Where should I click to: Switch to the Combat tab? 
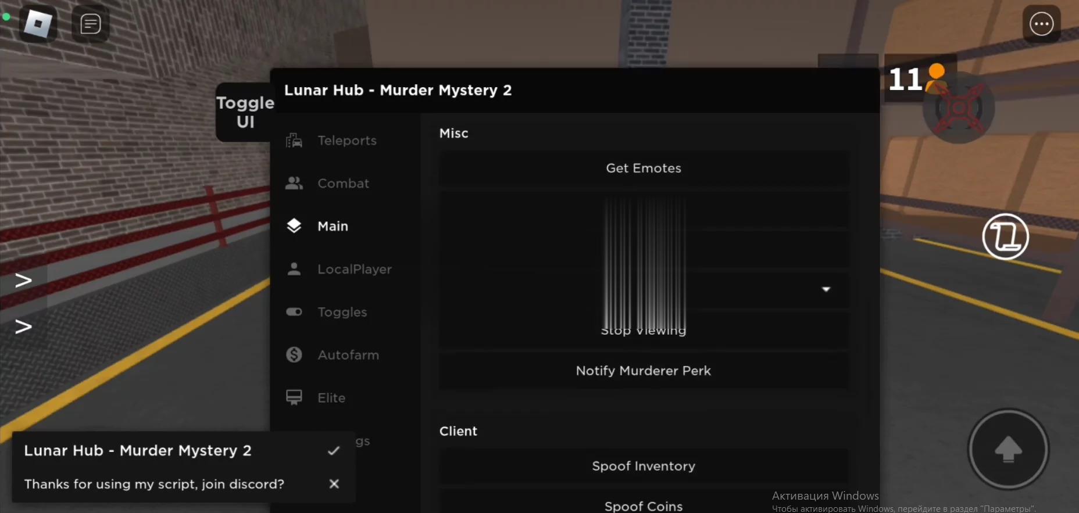pyautogui.click(x=343, y=184)
